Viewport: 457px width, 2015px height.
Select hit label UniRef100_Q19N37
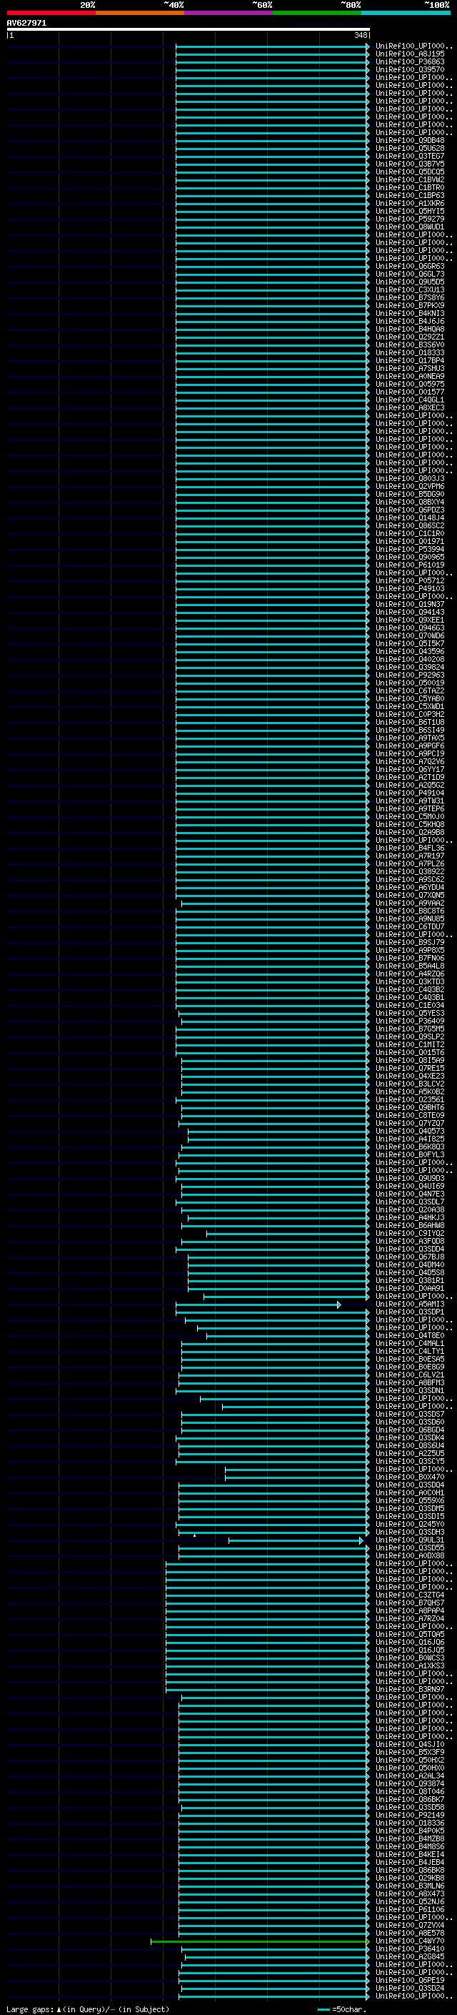(x=410, y=604)
